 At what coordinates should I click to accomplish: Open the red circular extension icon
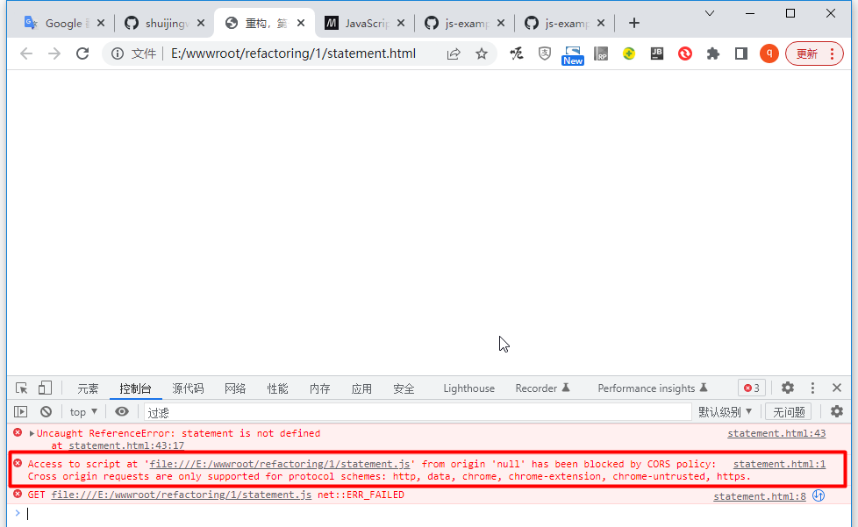[684, 53]
